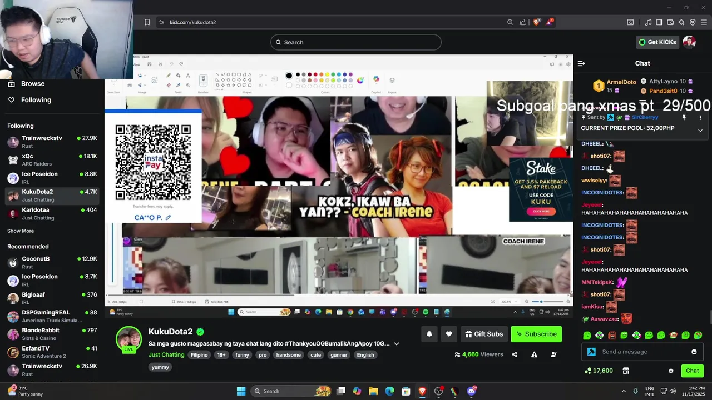Open the Brave Rewards triangle icon
712x400 pixels.
[550, 22]
